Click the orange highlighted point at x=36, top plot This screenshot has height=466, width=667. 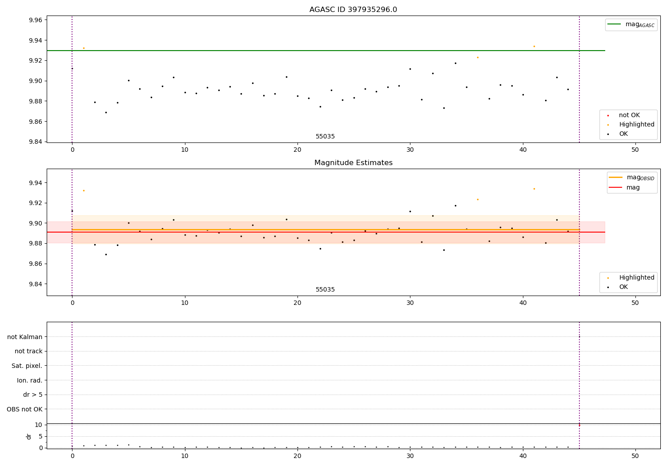tap(478, 57)
